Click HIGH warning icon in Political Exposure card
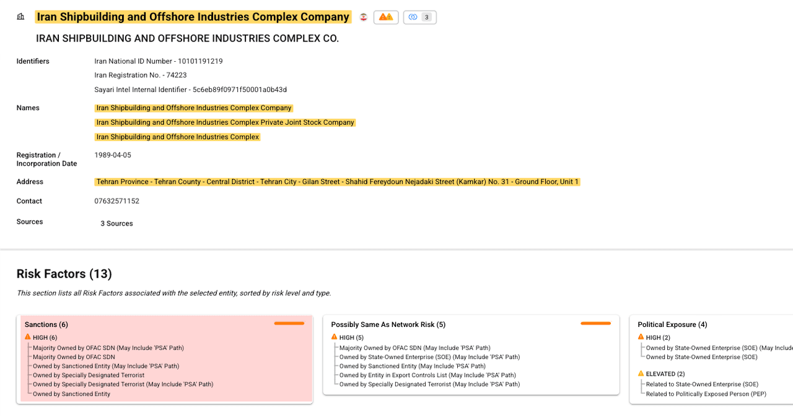This screenshot has height=416, width=793. (x=641, y=337)
